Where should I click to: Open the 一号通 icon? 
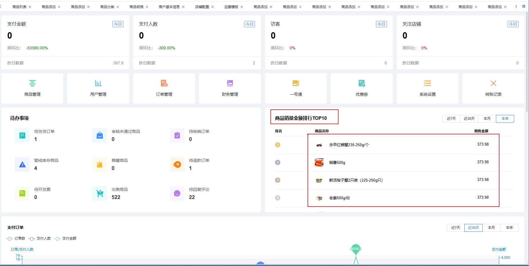pos(296,84)
